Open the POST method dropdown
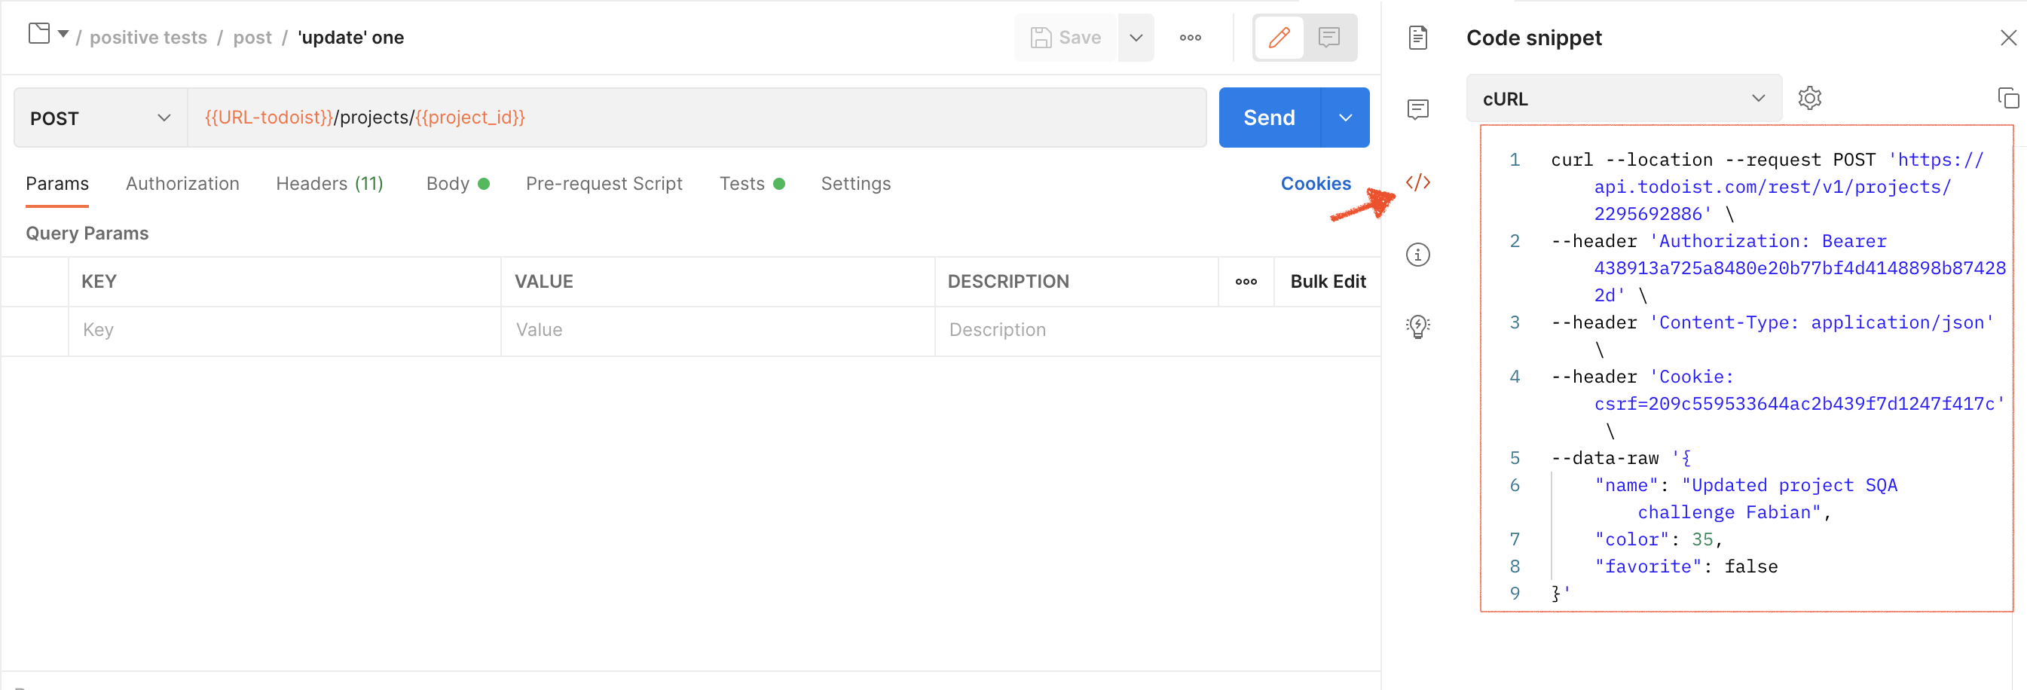Screen dimensions: 2027x690 (x=100, y=118)
